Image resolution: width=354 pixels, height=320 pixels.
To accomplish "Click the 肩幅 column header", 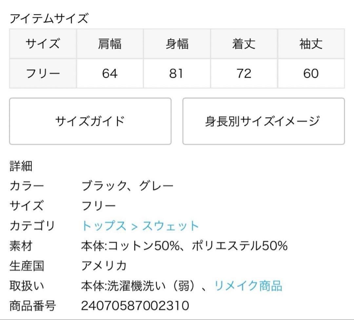I will pyautogui.click(x=110, y=44).
